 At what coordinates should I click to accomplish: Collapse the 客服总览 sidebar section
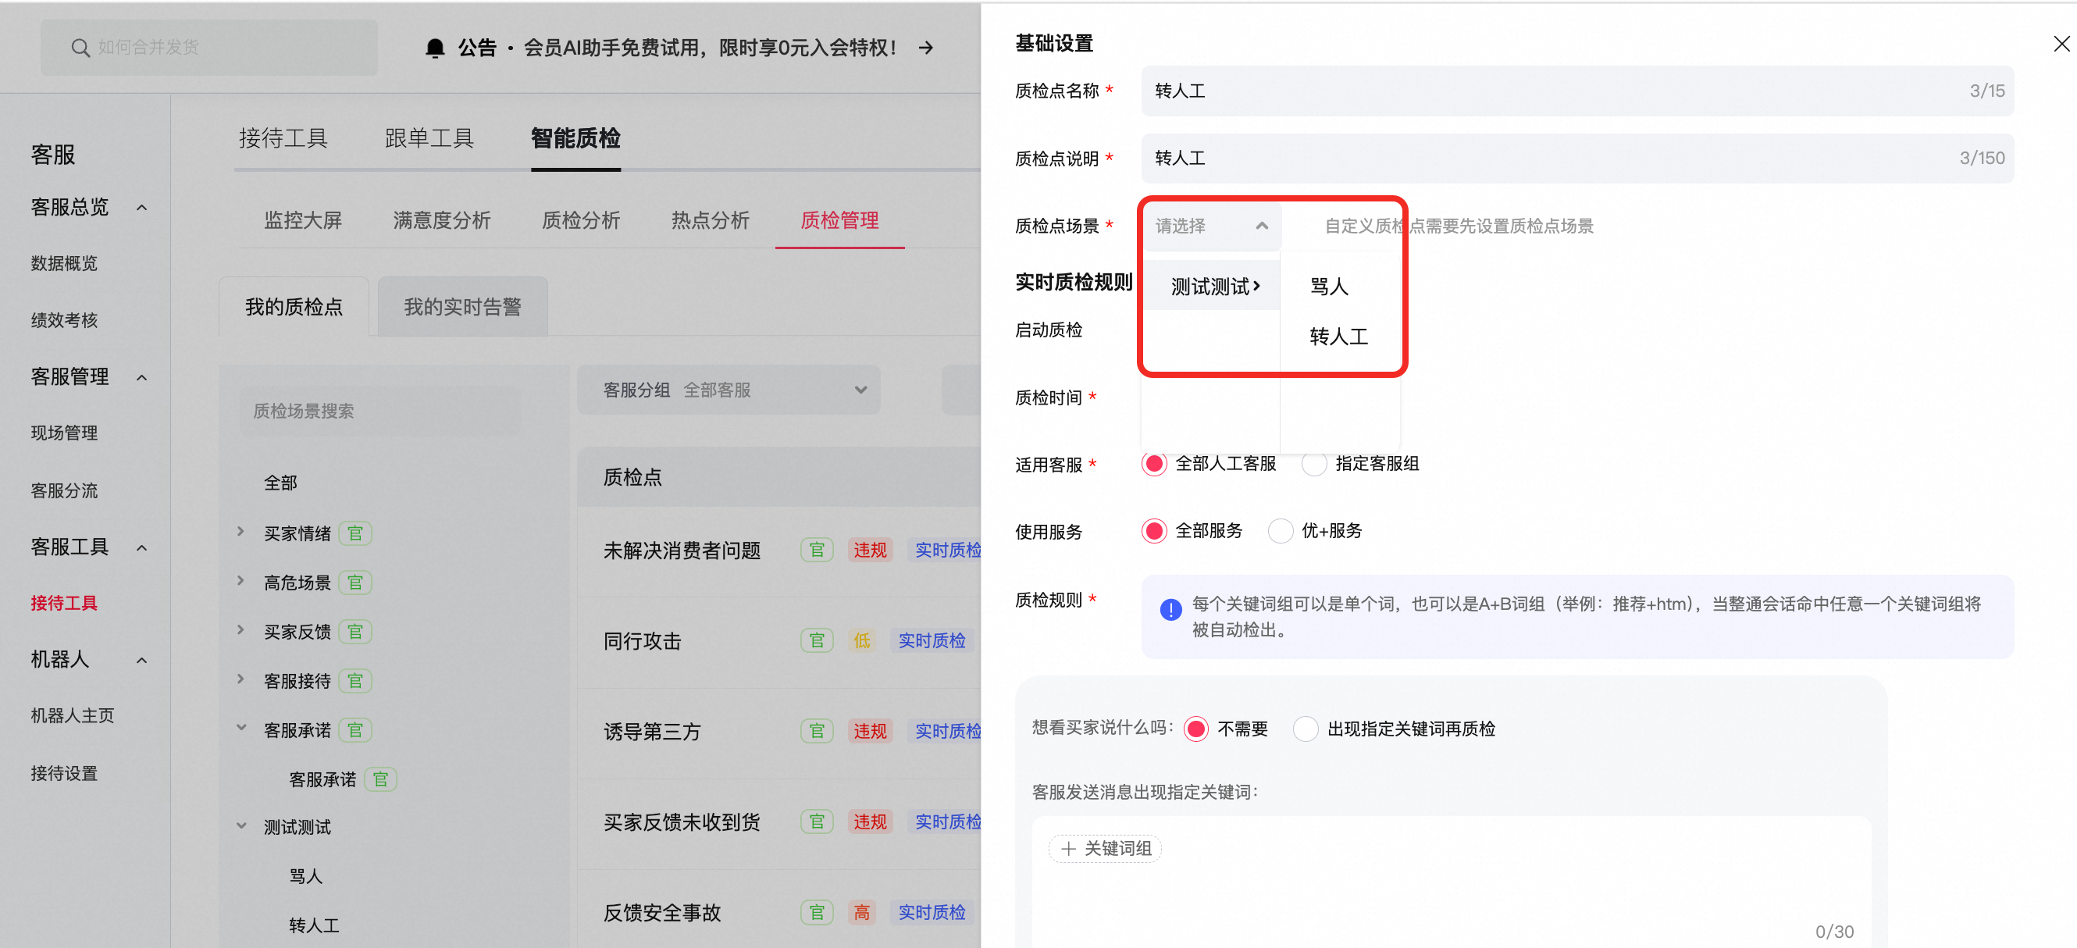142,207
